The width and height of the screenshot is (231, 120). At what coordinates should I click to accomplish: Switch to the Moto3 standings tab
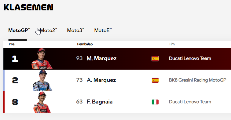tap(75, 30)
